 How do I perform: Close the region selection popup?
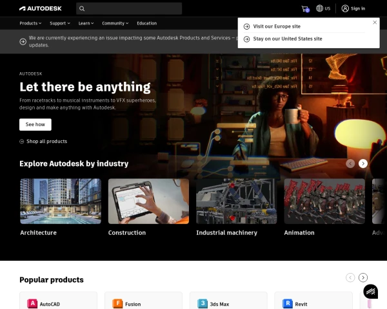pyautogui.click(x=375, y=23)
